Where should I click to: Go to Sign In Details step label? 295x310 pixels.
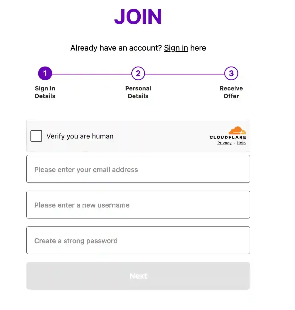(45, 92)
